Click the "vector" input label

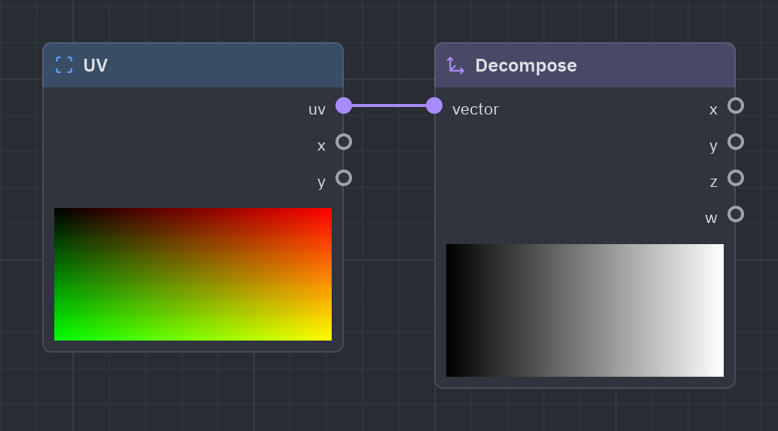click(x=476, y=109)
